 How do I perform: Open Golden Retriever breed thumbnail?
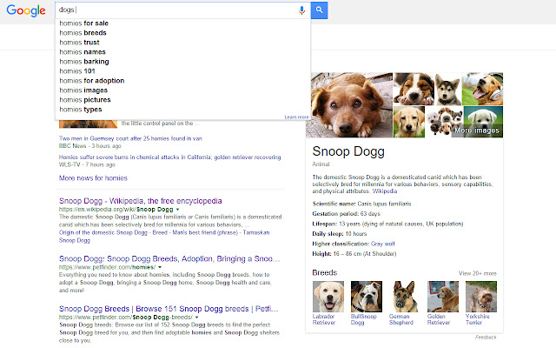click(443, 297)
